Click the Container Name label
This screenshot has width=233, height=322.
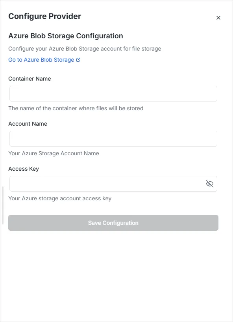point(30,79)
